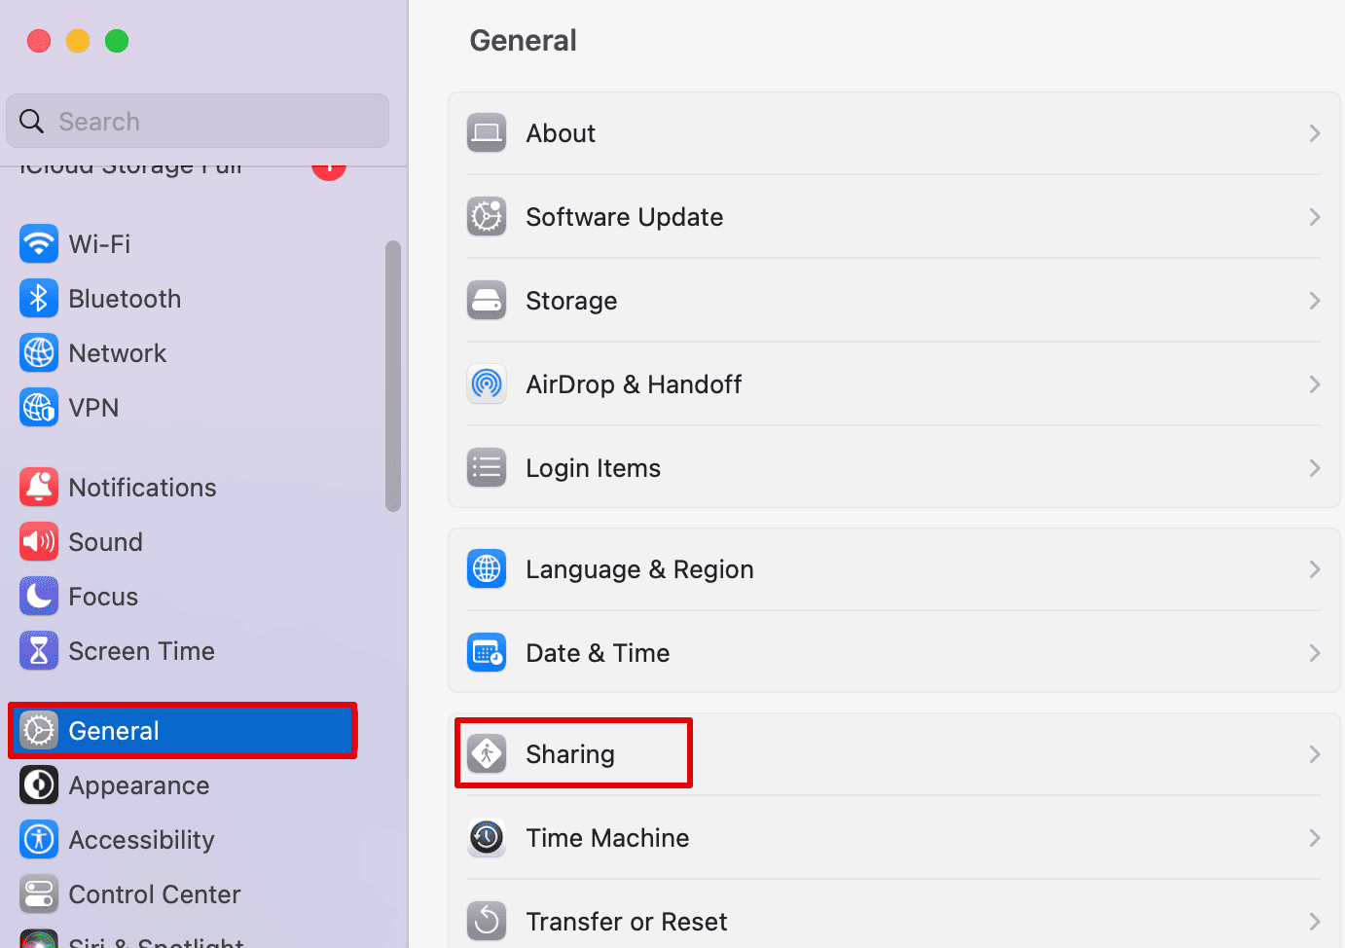Open Sound settings
This screenshot has width=1345, height=948.
106,541
